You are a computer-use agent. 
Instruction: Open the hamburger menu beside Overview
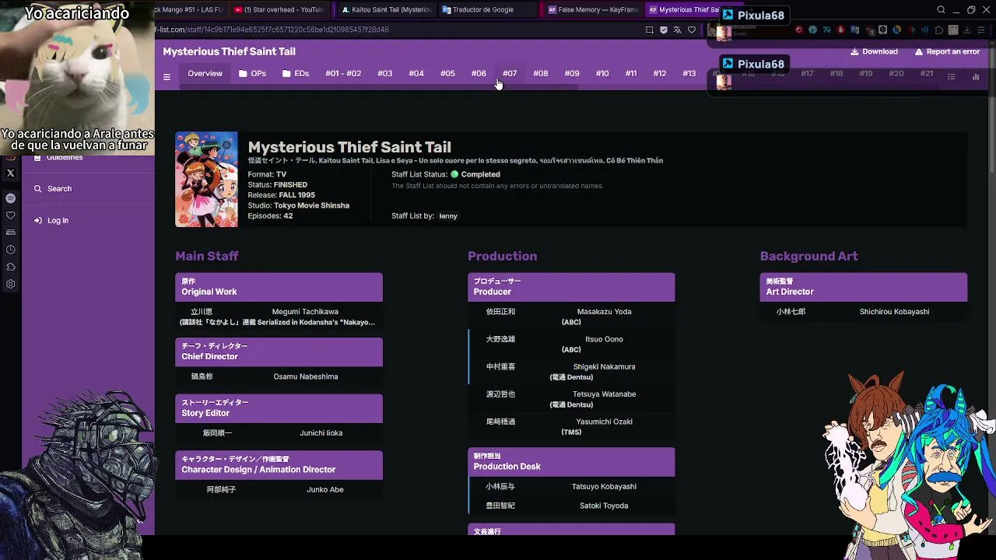point(167,77)
